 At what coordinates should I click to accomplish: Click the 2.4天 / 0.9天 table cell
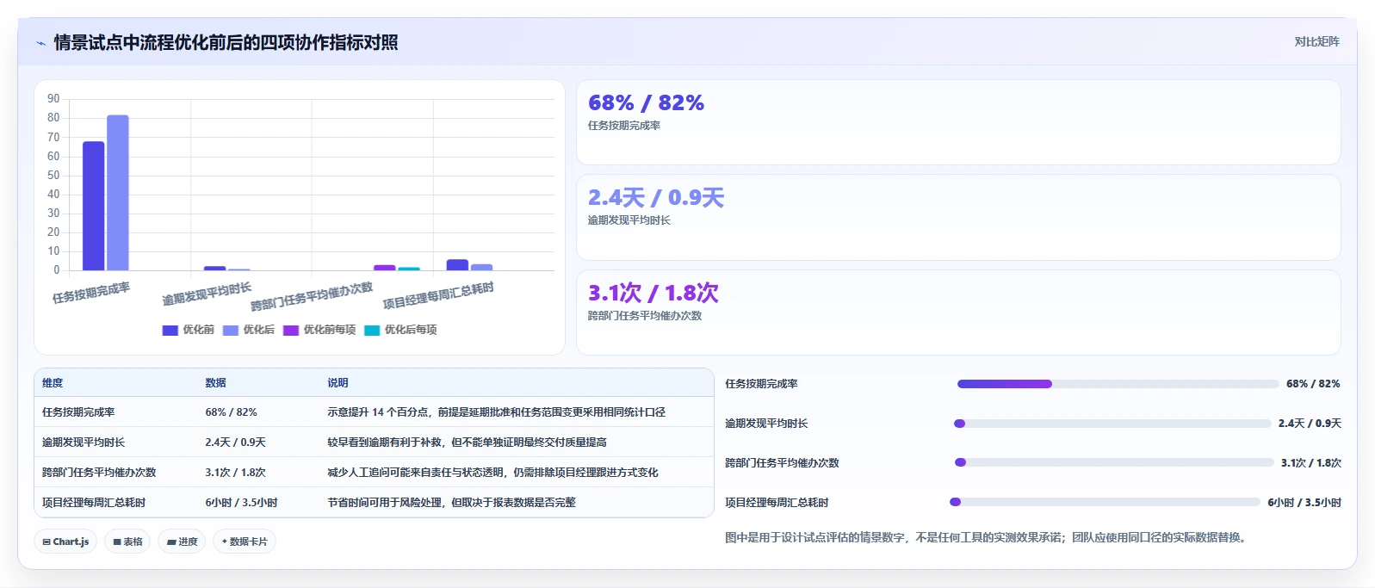[235, 443]
